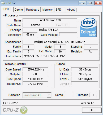Click the Level 2 cache value field
Image resolution: width=103 pixels, height=115 pixels.
[85, 79]
